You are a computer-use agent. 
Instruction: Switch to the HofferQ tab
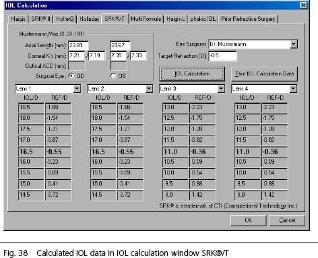65,19
